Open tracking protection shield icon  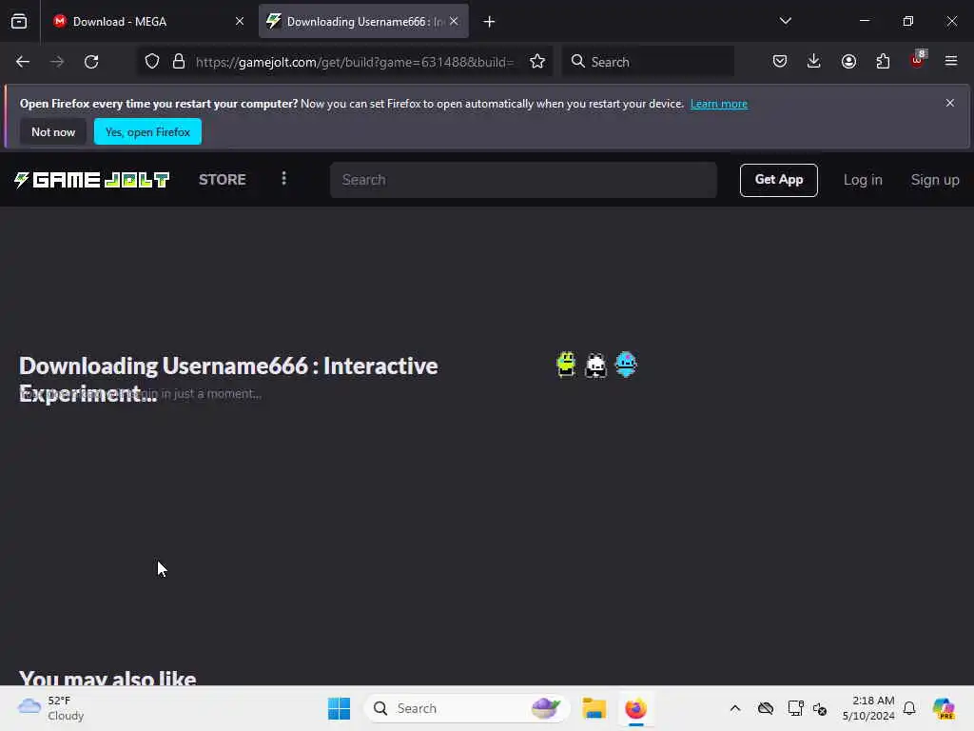[x=152, y=62]
